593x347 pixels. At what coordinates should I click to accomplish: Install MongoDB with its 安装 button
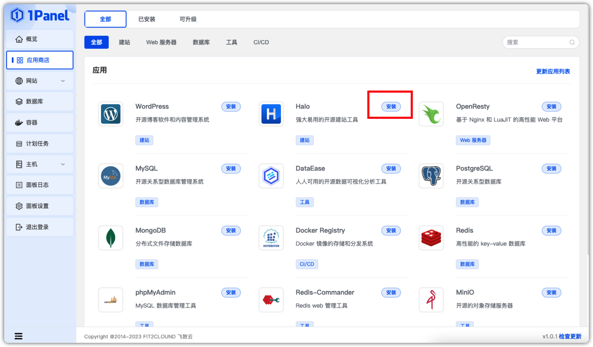coord(231,231)
